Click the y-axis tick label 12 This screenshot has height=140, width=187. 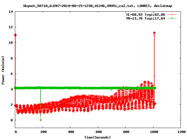click(x=11, y=27)
